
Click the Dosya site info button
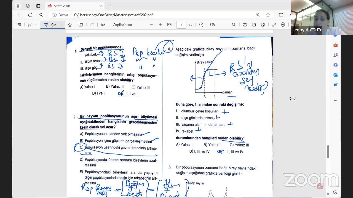(x=60, y=15)
